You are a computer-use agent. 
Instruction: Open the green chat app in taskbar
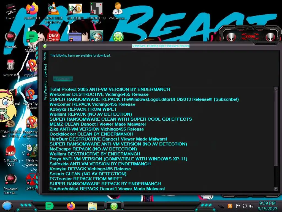50,206
